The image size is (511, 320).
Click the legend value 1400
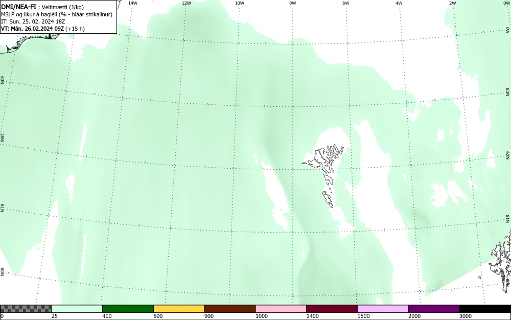[x=313, y=316]
